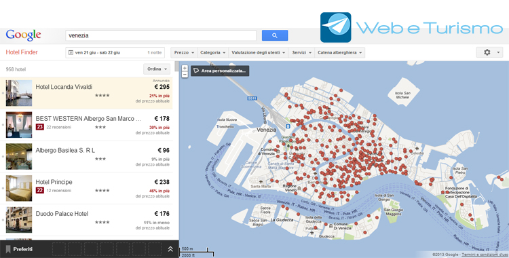Click the € 96 price

(x=164, y=151)
